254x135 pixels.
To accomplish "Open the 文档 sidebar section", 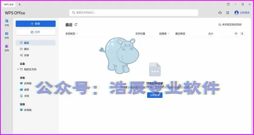I will tap(7, 23).
